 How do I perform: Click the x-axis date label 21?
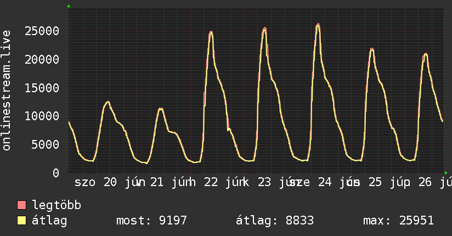(x=157, y=182)
